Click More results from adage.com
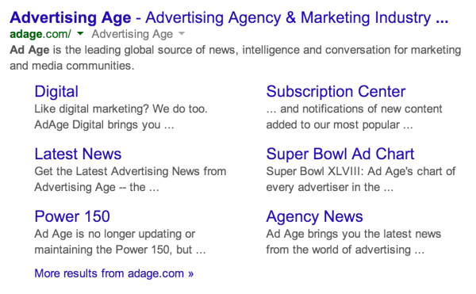 pyautogui.click(x=113, y=273)
